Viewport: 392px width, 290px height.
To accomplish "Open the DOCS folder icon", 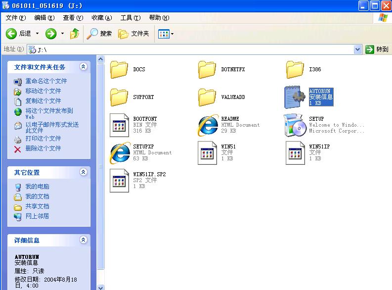I will point(119,70).
